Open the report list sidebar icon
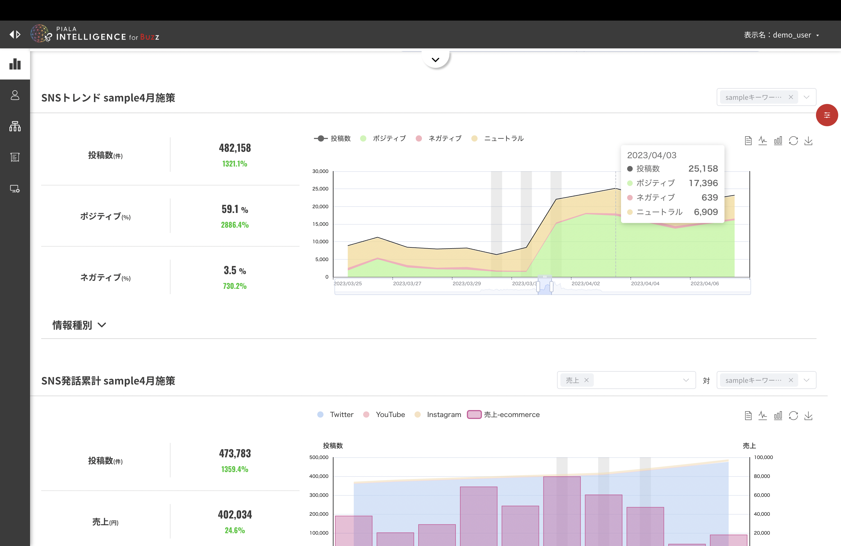The height and width of the screenshot is (546, 841). (x=15, y=157)
